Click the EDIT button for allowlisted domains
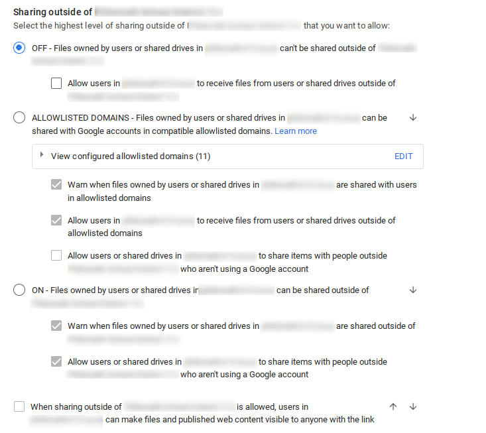Viewport: 486px width, 433px height. coord(403,156)
